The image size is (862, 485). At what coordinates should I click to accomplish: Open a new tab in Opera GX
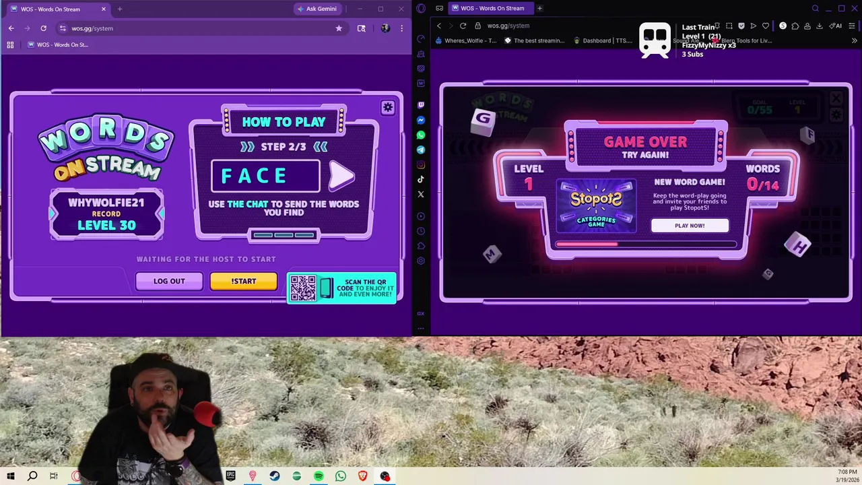tap(539, 8)
